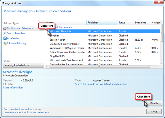Click Search for this add-on via default provider
This screenshot has height=118, width=165.
tap(102, 84)
